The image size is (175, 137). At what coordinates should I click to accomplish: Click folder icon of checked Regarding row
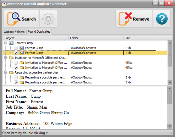click(22, 82)
